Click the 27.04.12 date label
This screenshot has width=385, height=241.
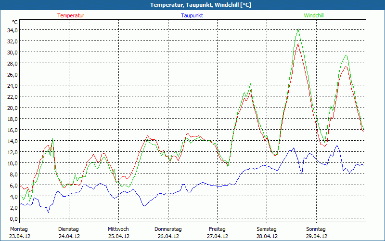(x=218, y=236)
